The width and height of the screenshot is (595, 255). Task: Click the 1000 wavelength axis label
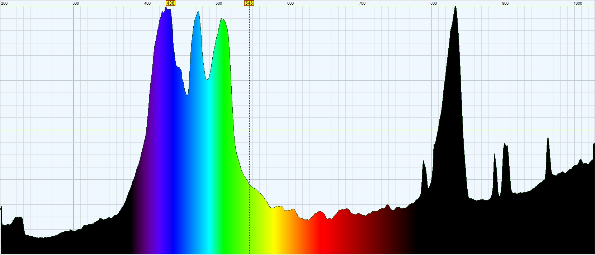tap(578, 3)
